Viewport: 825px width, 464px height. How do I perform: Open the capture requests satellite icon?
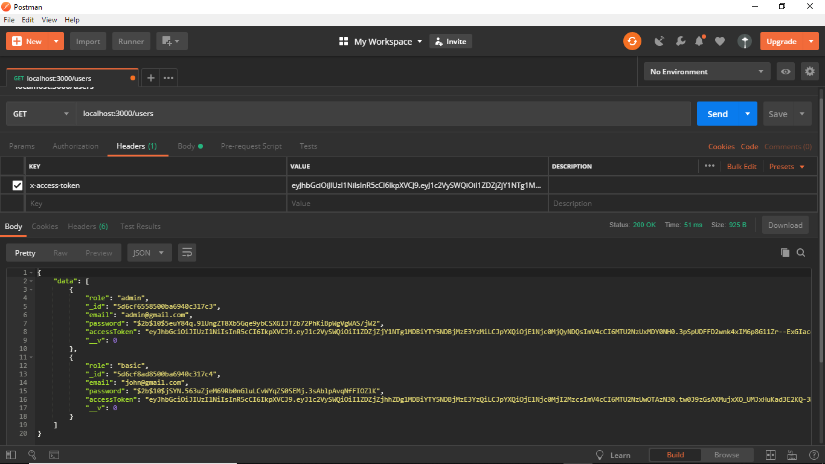click(660, 41)
